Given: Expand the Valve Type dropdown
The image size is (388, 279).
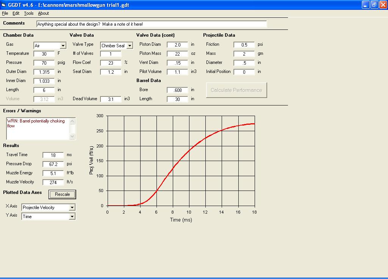Looking at the screenshot, I should (130, 46).
